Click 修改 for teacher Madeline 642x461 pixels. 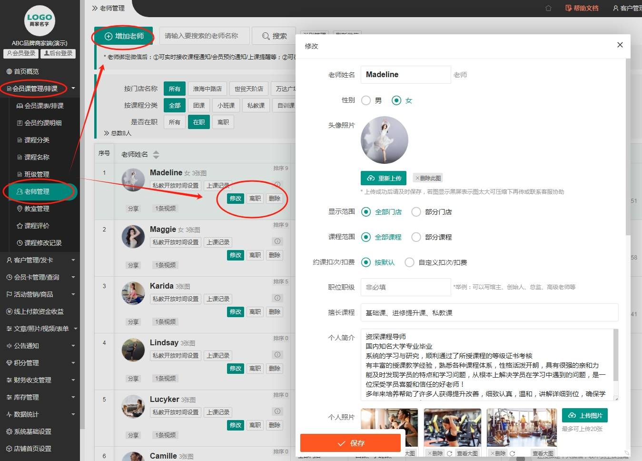click(236, 199)
